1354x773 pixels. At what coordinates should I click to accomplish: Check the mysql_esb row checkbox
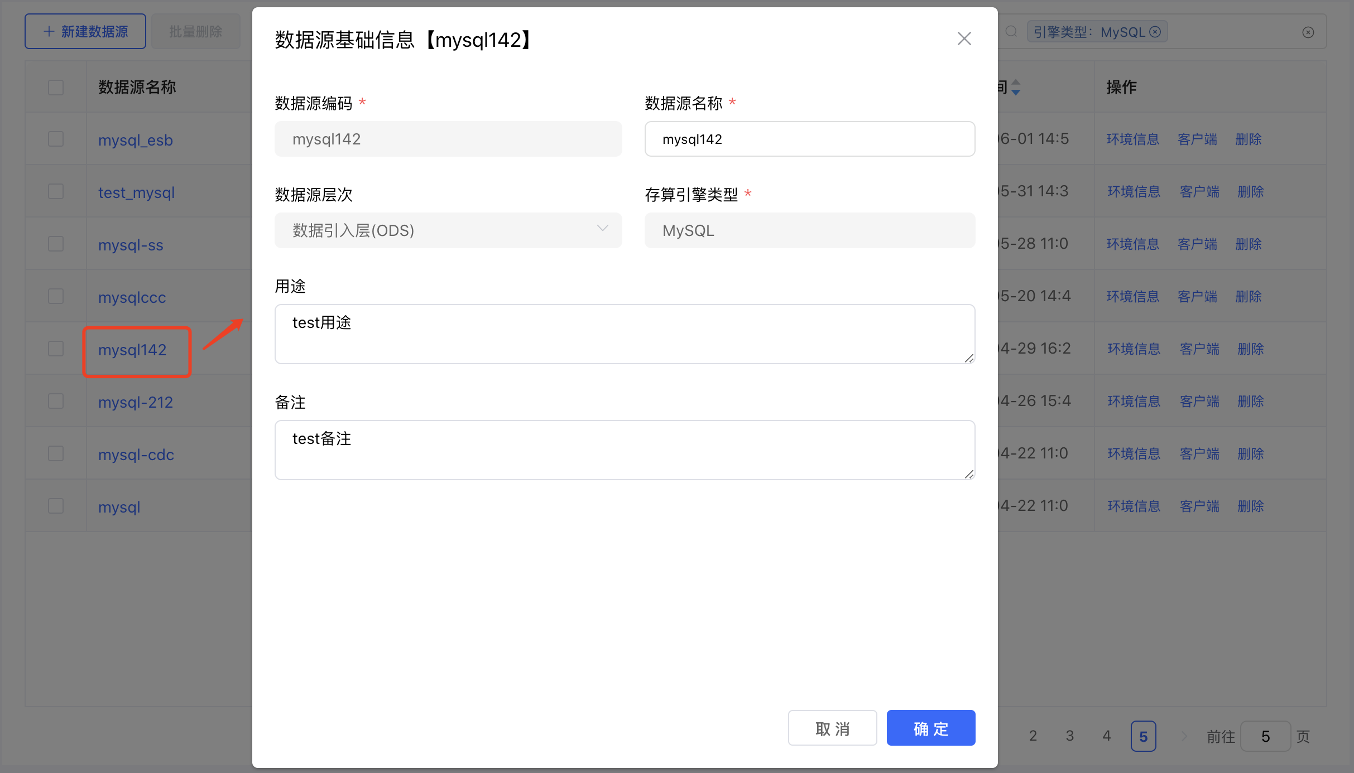click(x=56, y=139)
